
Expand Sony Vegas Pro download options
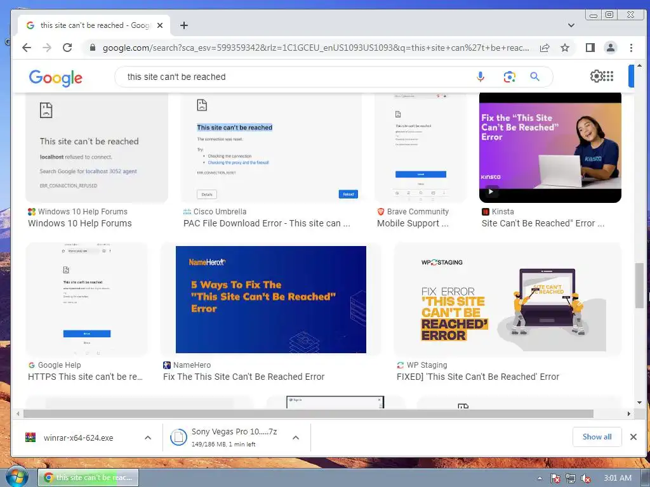296,438
